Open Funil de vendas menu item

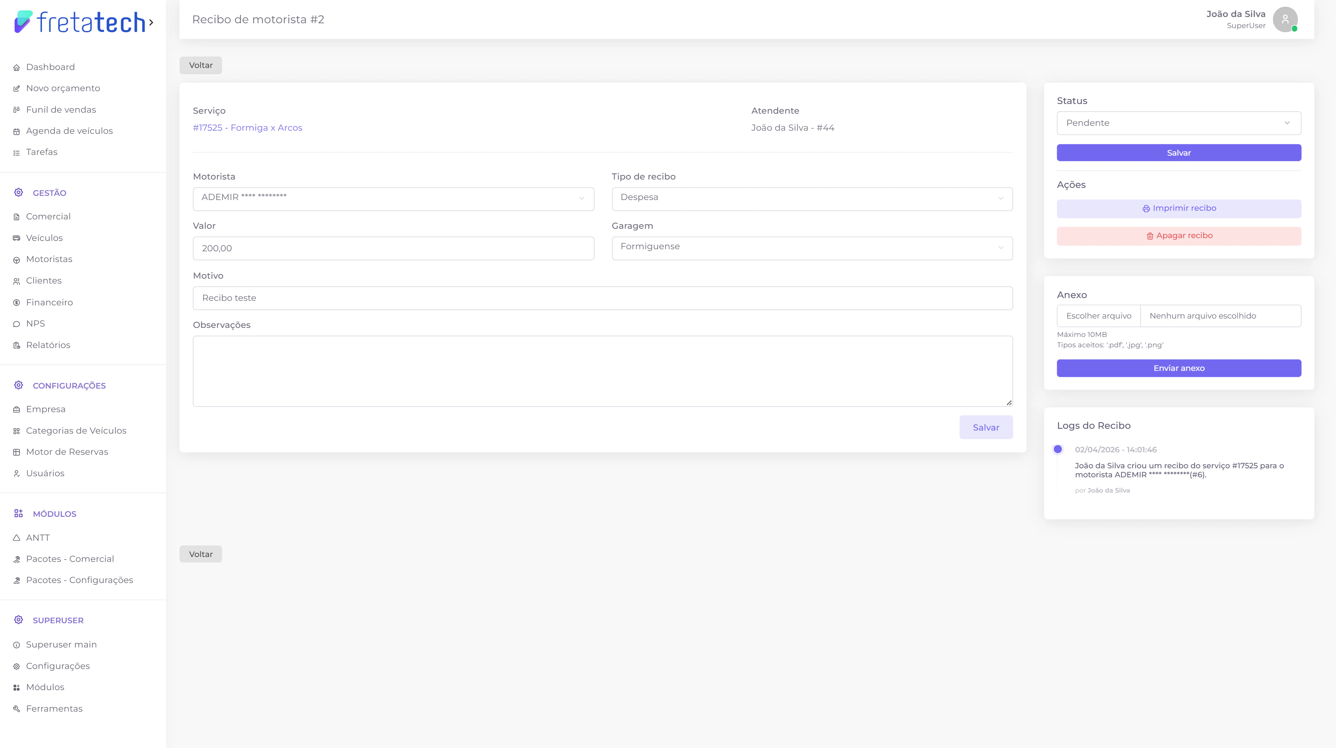61,110
